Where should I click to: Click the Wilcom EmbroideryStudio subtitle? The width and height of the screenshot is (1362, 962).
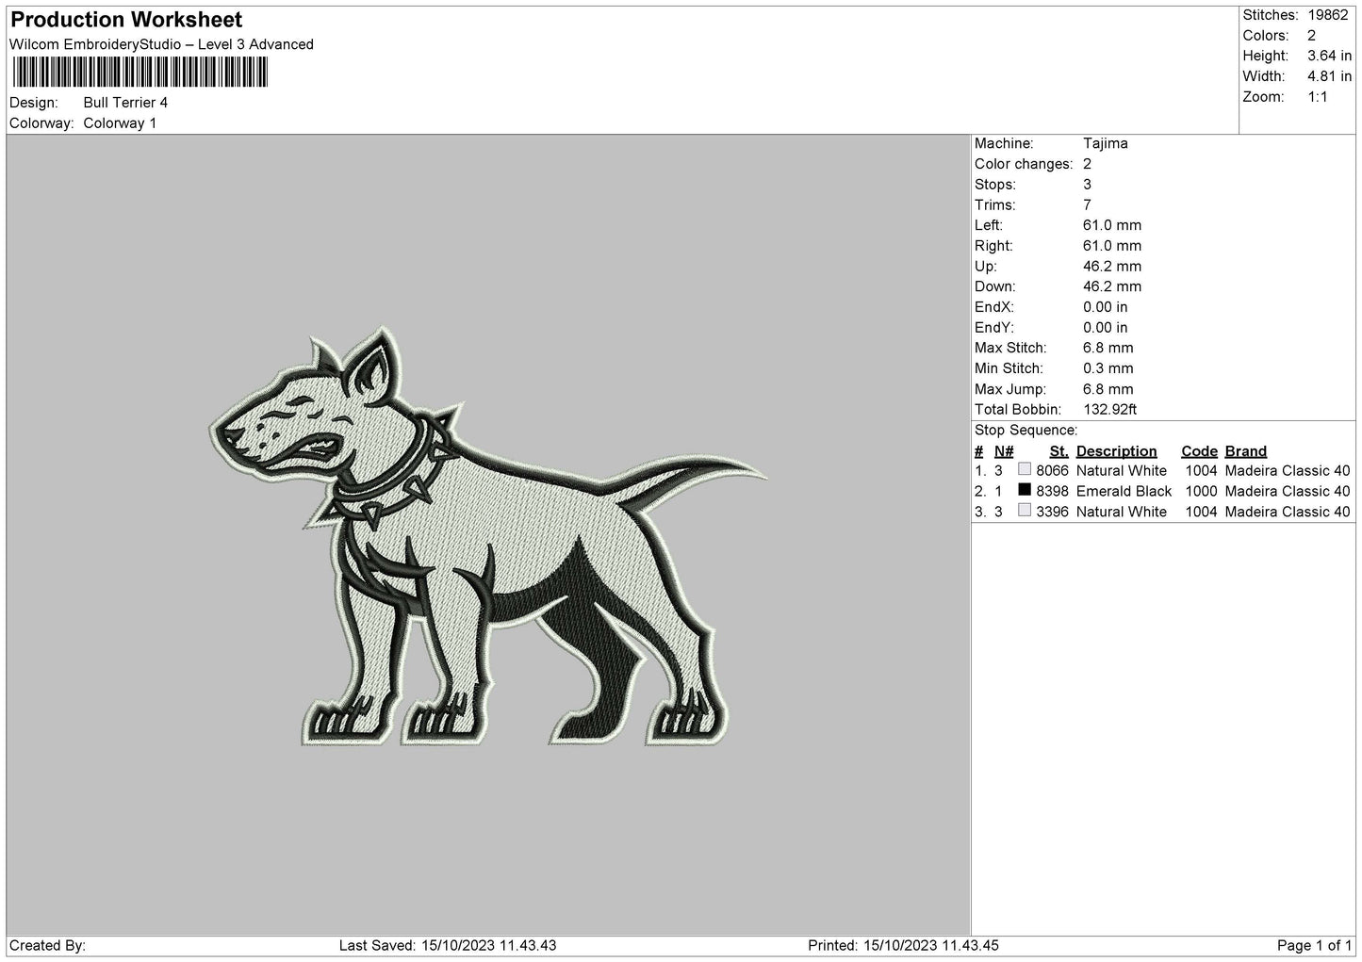pos(161,44)
